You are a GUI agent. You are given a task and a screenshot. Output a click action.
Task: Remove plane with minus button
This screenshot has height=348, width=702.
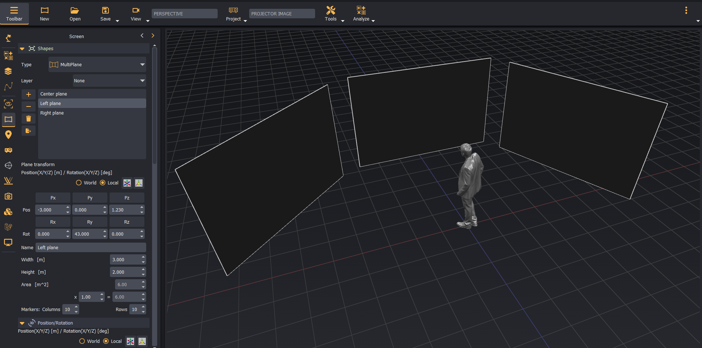coord(29,106)
